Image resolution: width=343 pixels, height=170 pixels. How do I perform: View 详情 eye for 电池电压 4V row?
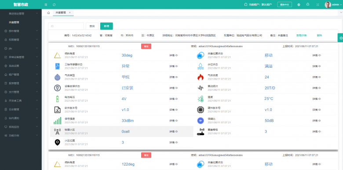(x=173, y=99)
